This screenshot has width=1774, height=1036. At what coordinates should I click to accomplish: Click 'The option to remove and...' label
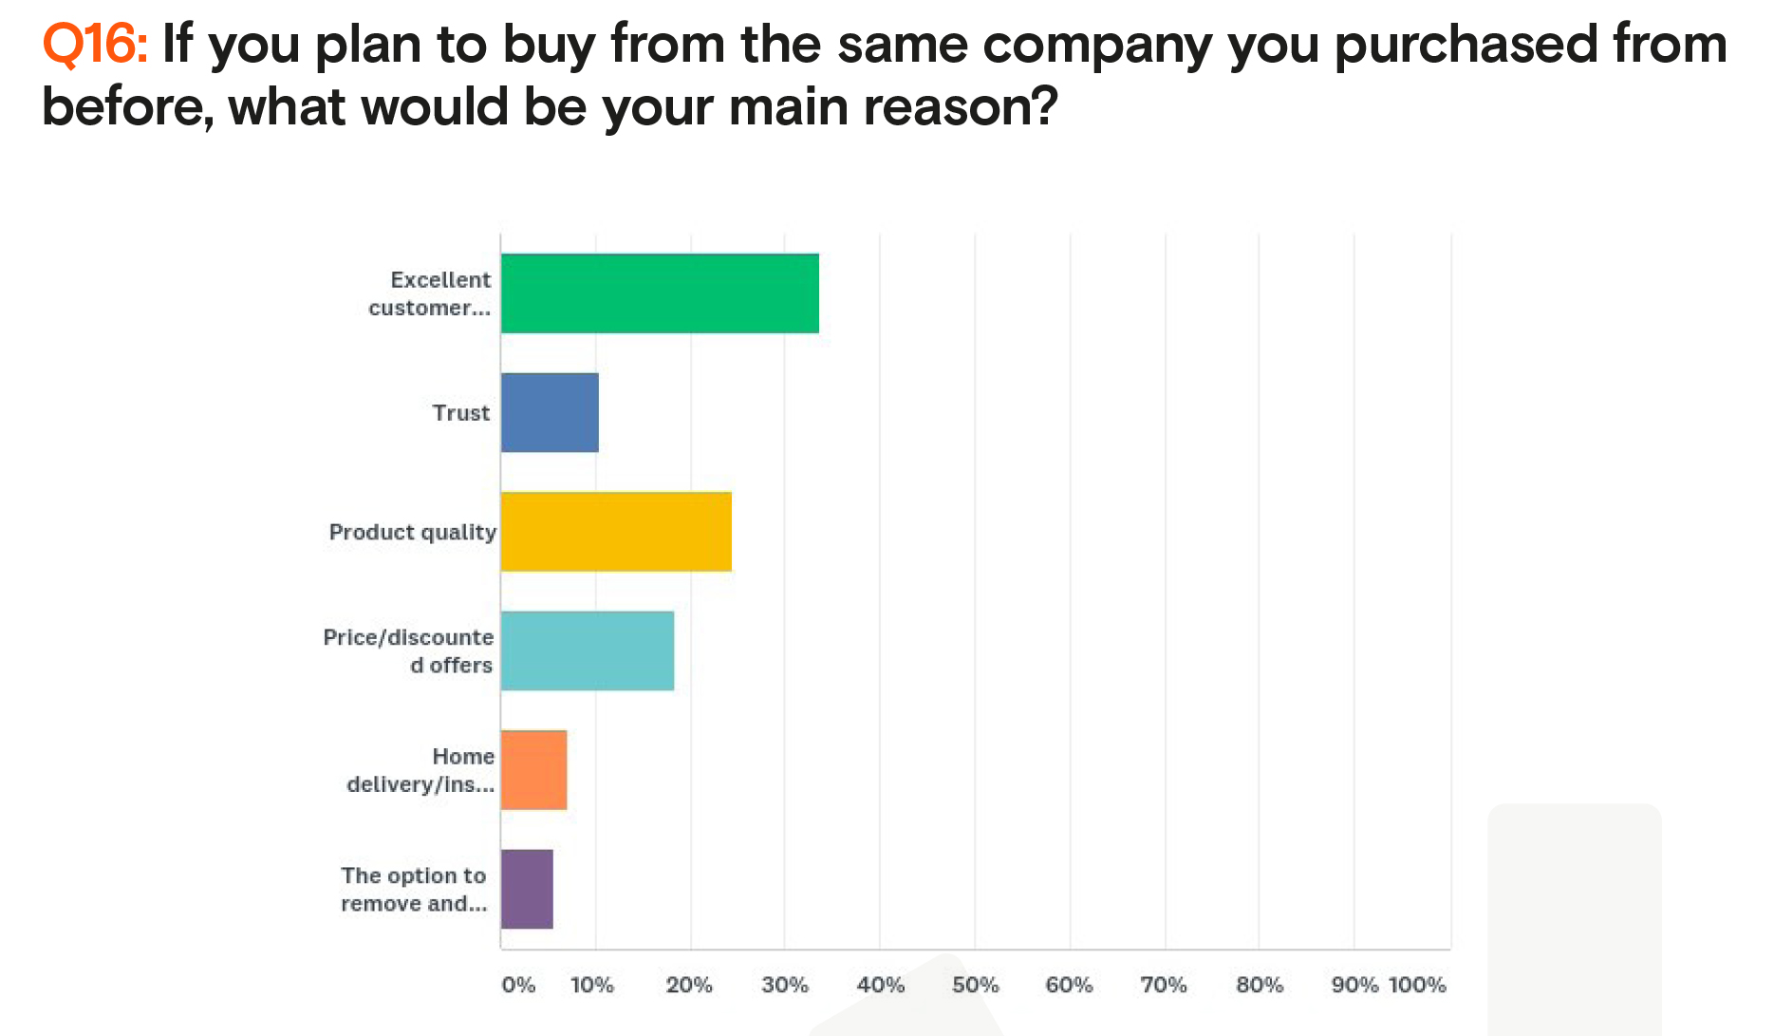pos(414,889)
